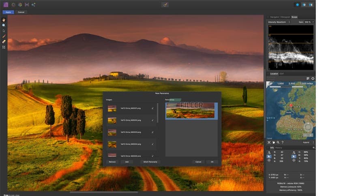Switch to the EXIF tab
Screen dimensions: 339x196
pos(282,74)
